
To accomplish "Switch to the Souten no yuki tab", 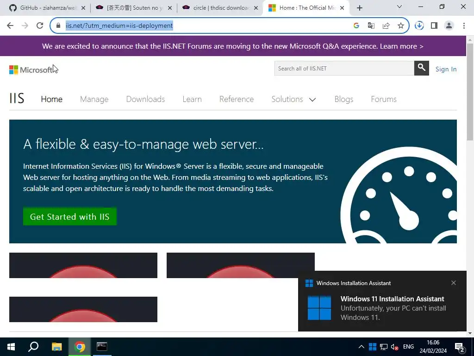I will pyautogui.click(x=133, y=8).
